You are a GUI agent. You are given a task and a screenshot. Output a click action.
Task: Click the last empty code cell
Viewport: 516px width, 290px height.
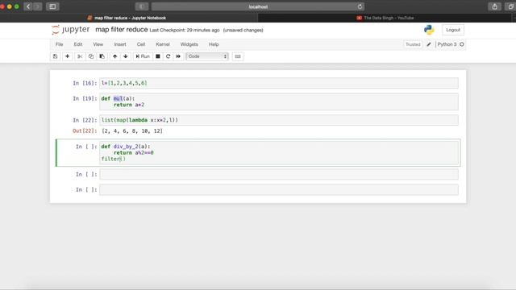(x=279, y=190)
